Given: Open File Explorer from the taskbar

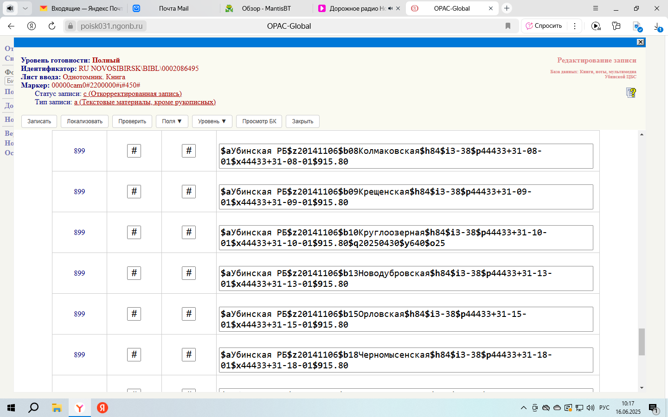Looking at the screenshot, I should (x=57, y=408).
